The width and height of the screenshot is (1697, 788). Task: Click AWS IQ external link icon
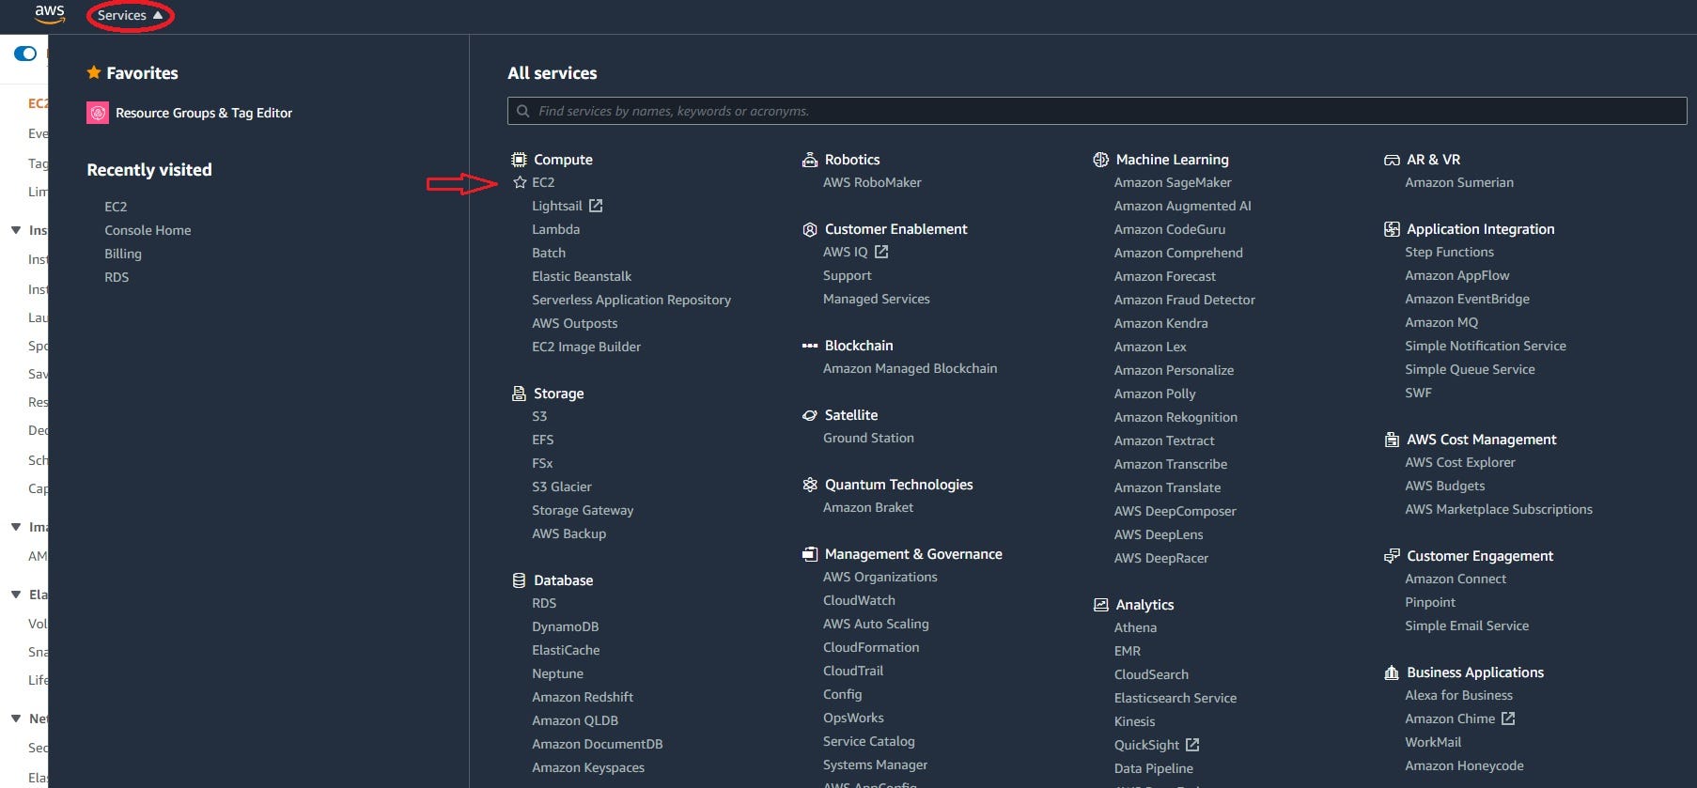[x=881, y=252]
